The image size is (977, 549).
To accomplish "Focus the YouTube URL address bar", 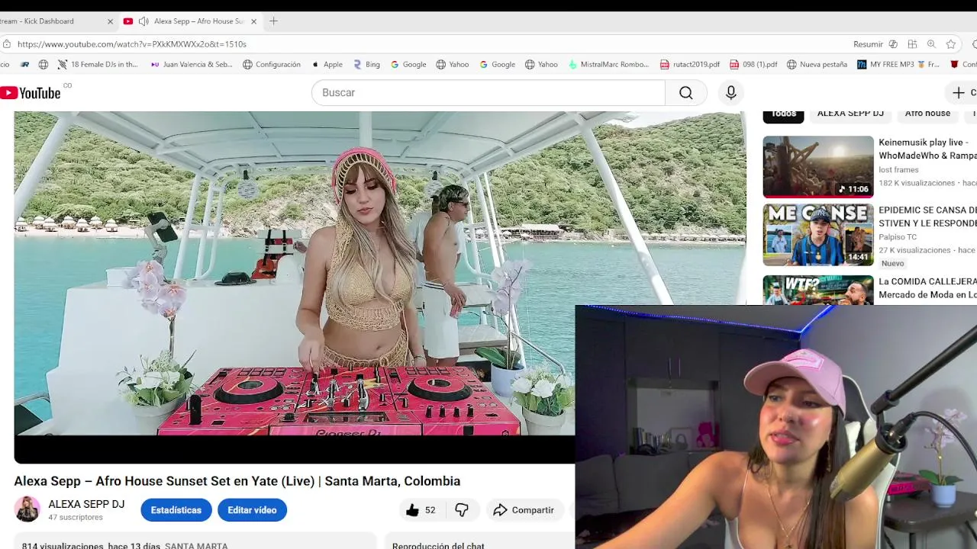I will click(x=427, y=44).
